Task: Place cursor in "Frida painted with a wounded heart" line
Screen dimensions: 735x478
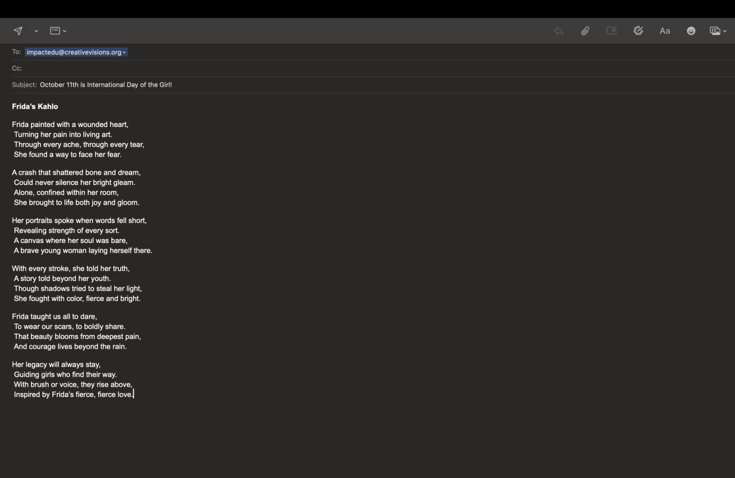Action: pyautogui.click(x=70, y=125)
